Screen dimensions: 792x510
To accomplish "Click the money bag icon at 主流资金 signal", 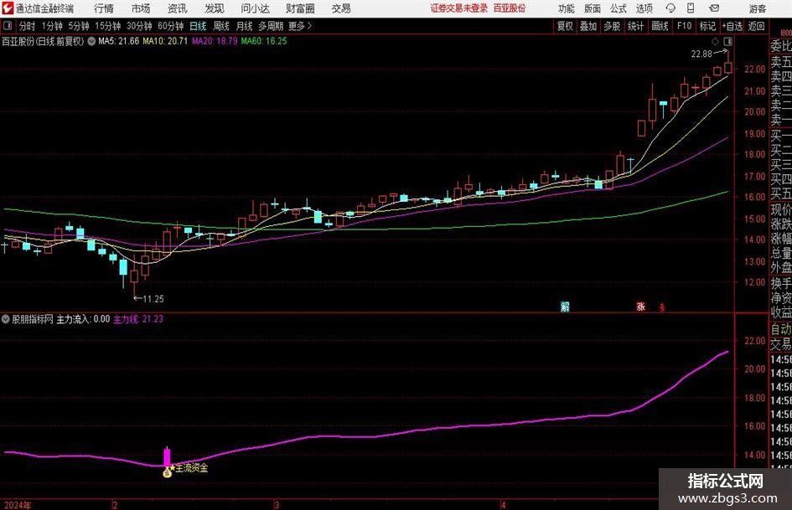I will point(167,473).
